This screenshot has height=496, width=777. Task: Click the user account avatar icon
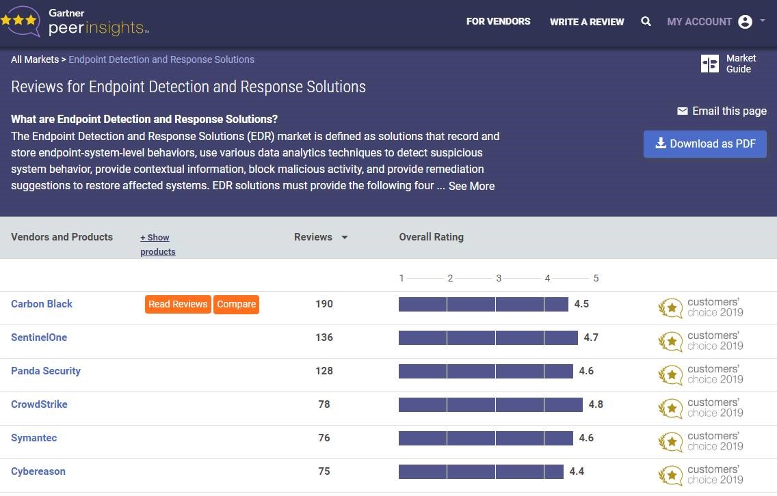tap(745, 22)
